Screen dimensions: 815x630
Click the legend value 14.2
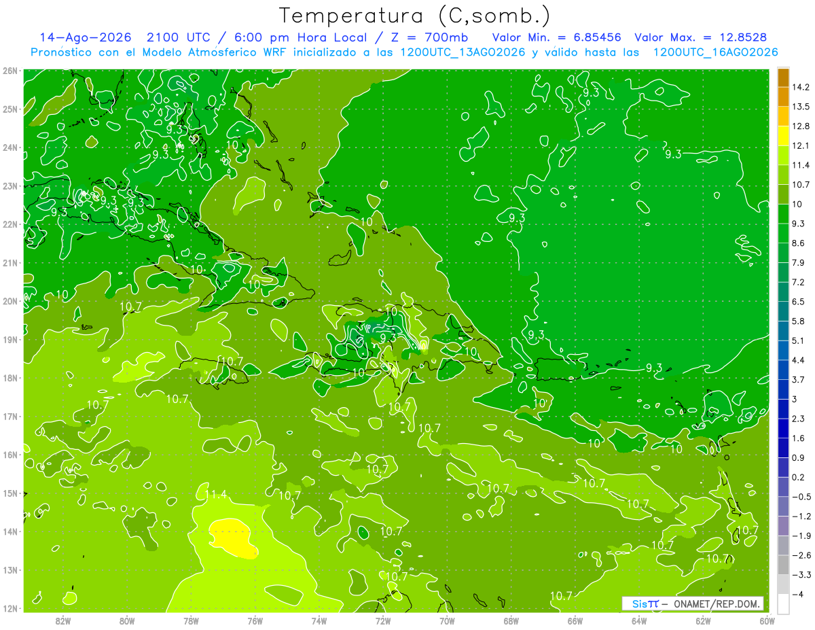click(801, 87)
